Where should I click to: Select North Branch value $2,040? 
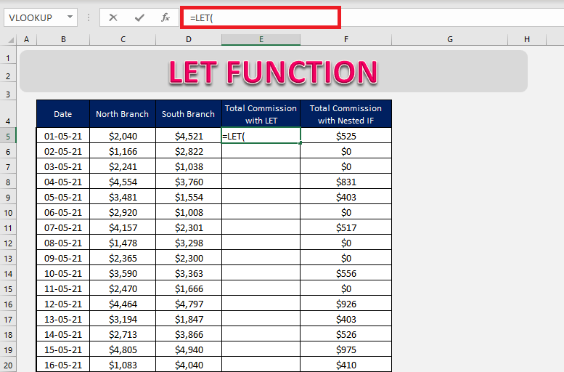pos(123,136)
